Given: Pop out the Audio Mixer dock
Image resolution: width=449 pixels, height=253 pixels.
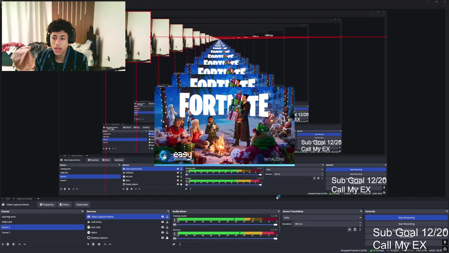Looking at the screenshot, I should [x=279, y=211].
